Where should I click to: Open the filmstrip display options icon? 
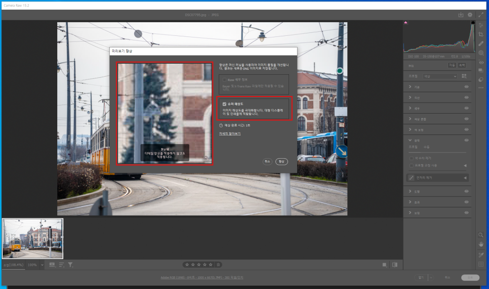coord(52,265)
